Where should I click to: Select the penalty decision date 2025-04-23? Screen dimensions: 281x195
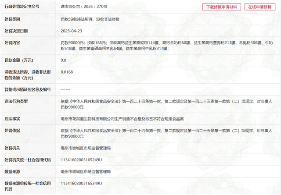tap(71, 31)
